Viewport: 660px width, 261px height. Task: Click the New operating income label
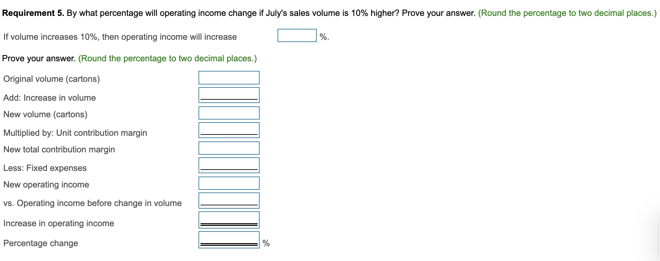coord(46,184)
